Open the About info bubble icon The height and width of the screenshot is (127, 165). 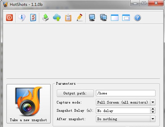coord(22,18)
